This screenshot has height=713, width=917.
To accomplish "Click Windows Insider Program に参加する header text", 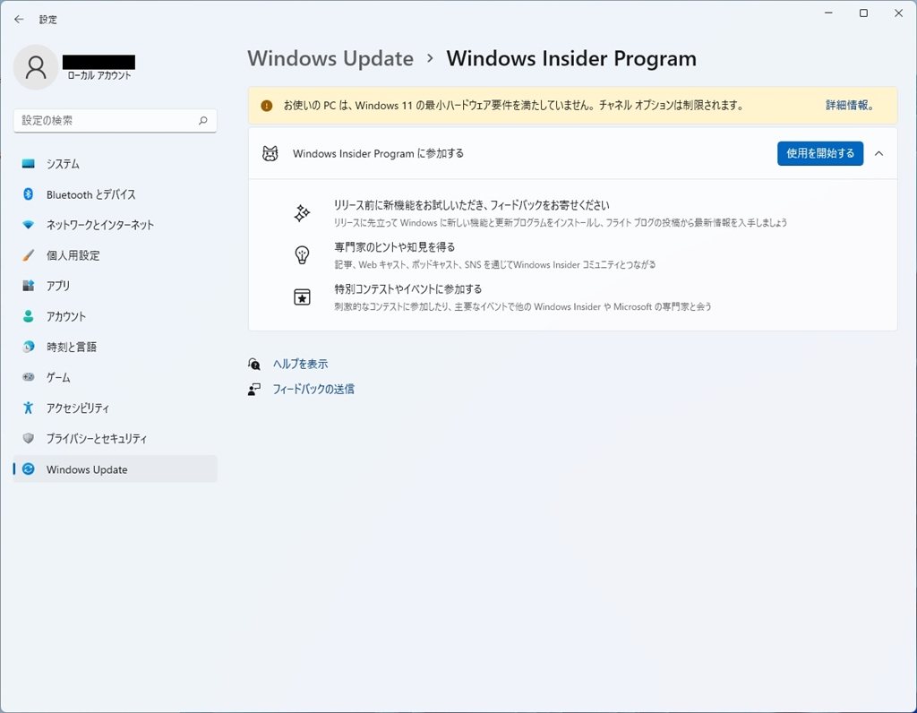I will pos(379,153).
